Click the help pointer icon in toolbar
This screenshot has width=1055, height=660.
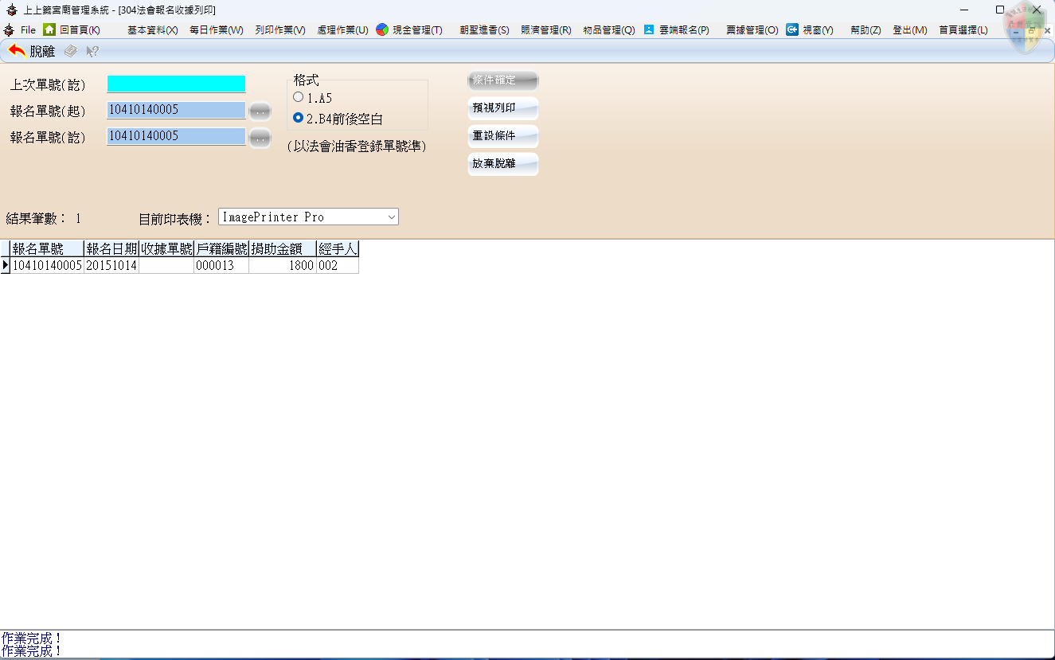[x=92, y=50]
